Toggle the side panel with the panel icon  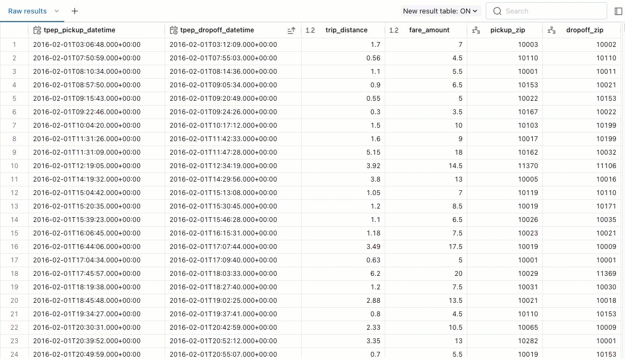619,11
